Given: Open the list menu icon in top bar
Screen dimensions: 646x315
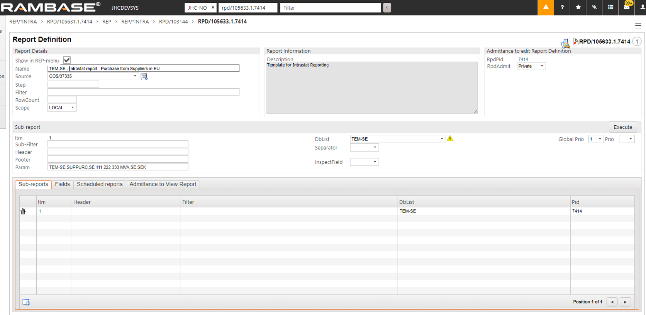Looking at the screenshot, I should pos(610,7).
